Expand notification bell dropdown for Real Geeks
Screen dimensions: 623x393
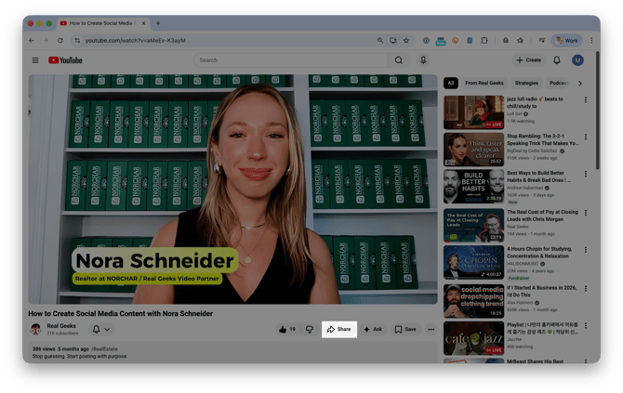pos(101,329)
